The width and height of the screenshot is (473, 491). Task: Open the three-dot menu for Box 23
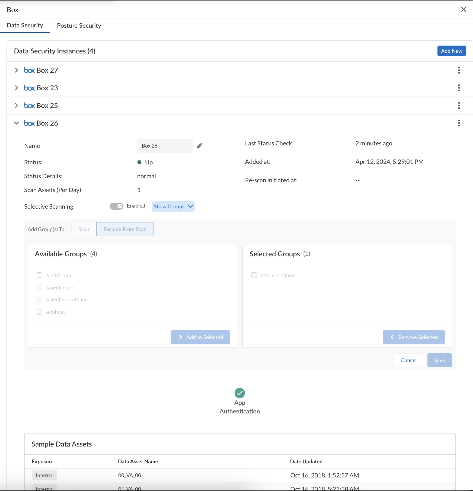459,88
